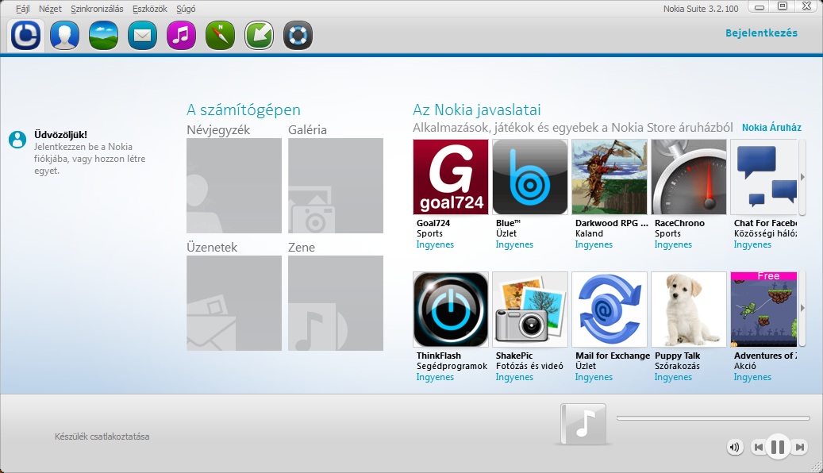The image size is (823, 473).
Task: Click the Mail for Exchange app title
Action: point(613,356)
